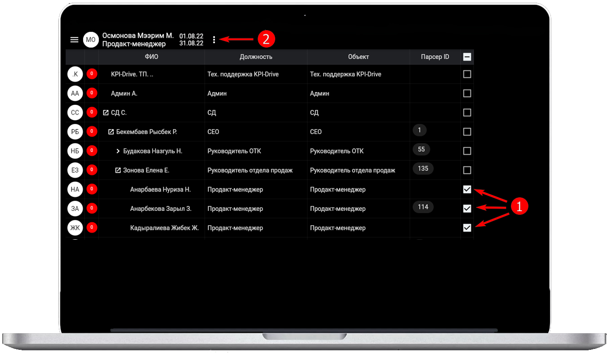Uncheck the Анарбаева Нуриза Н. checkbox
Image resolution: width=608 pixels, height=353 pixels.
(x=467, y=190)
